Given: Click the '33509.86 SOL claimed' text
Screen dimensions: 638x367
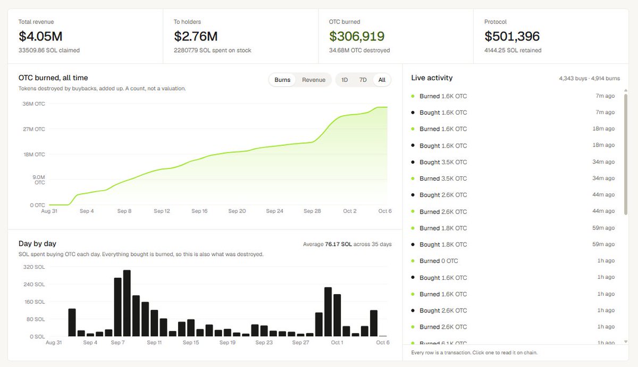Looking at the screenshot, I should (x=49, y=50).
